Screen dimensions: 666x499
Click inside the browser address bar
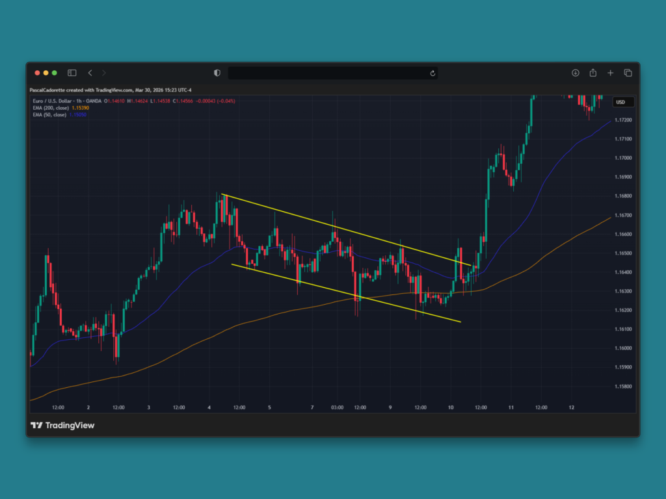pos(333,73)
